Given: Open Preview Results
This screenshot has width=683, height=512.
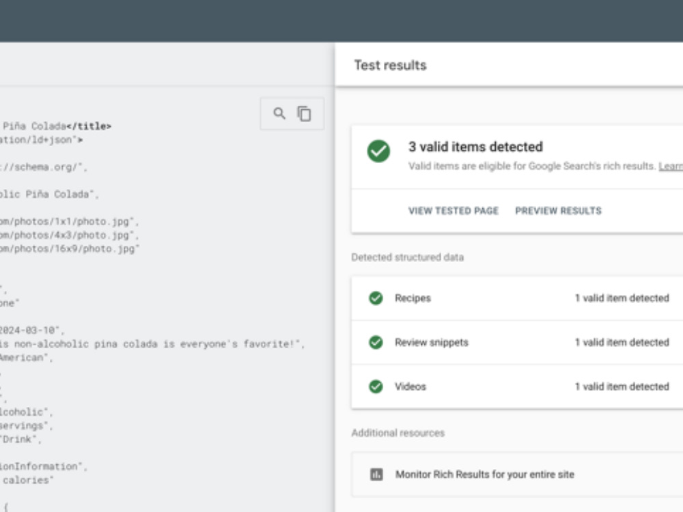Looking at the screenshot, I should [558, 211].
